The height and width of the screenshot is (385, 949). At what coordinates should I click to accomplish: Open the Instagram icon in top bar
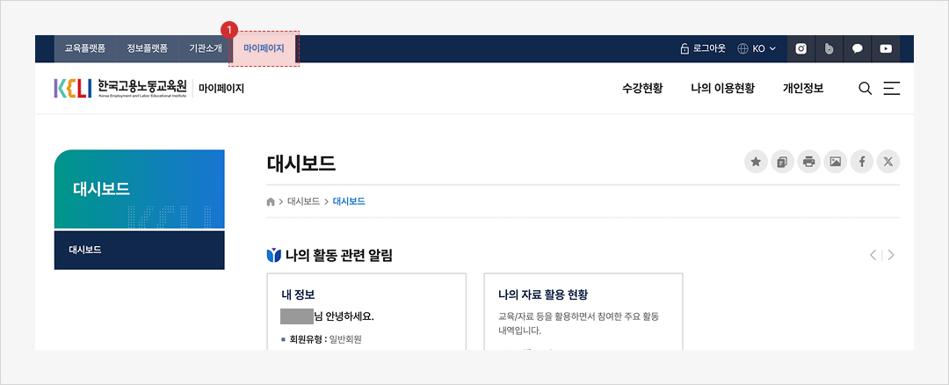point(800,49)
